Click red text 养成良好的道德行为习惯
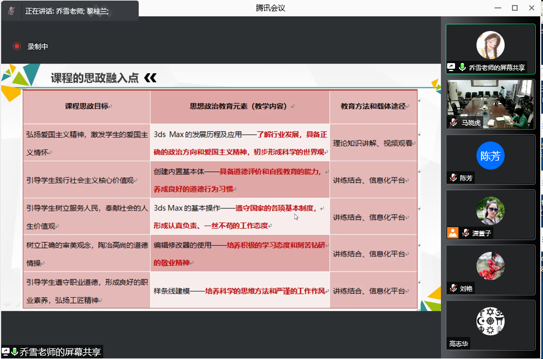This screenshot has width=543, height=359. pos(193,189)
